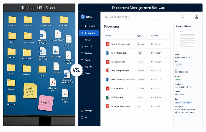Click the Active status badge
Image resolution: width=206 pixels, height=132 pixels.
pos(178,79)
